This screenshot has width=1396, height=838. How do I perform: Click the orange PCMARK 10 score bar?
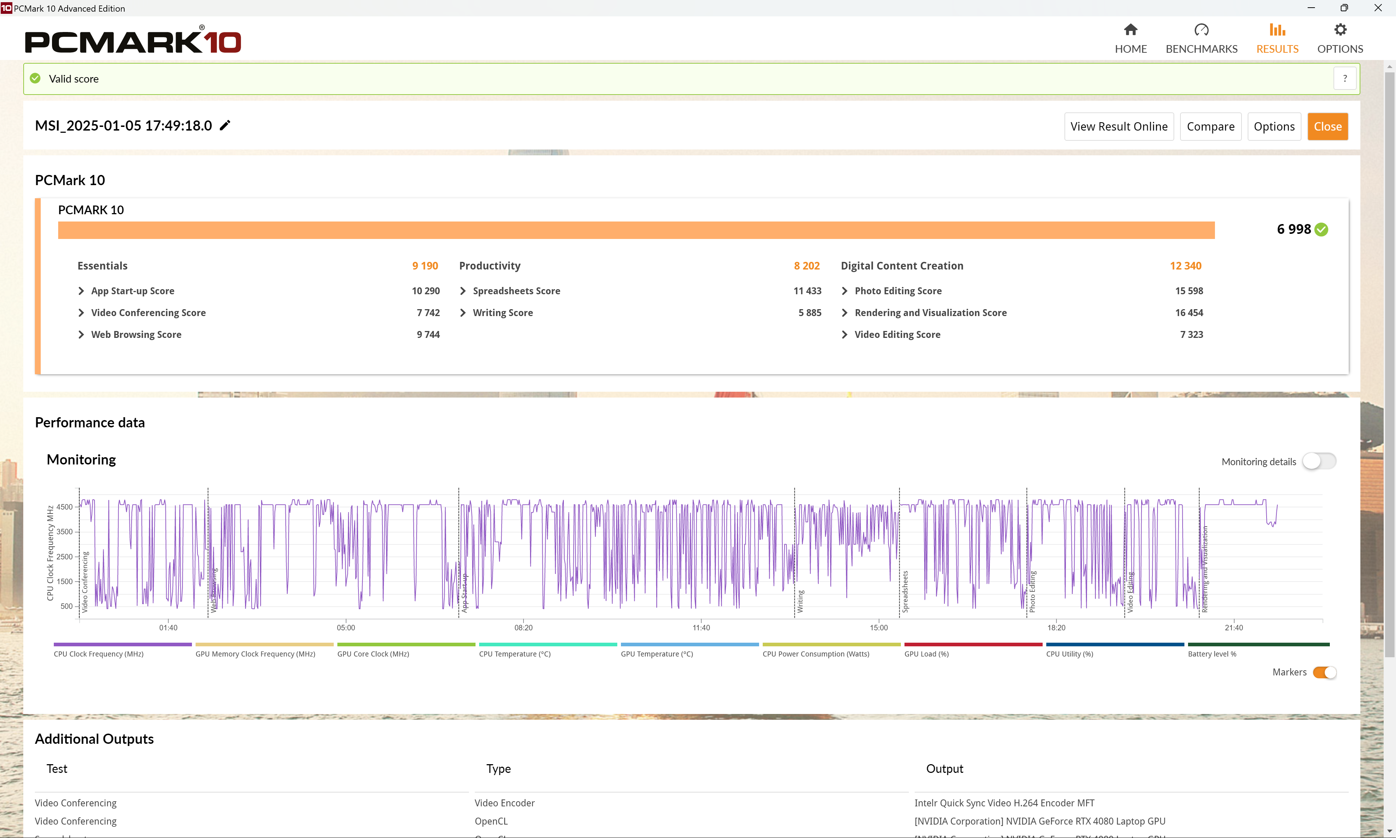tap(636, 230)
